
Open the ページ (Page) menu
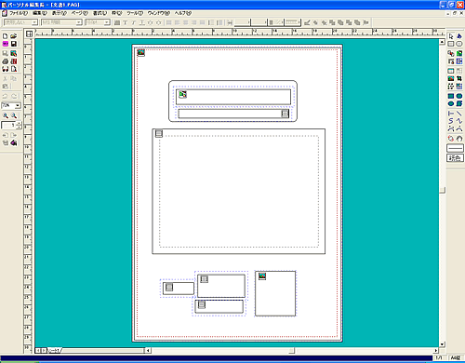tap(80, 13)
